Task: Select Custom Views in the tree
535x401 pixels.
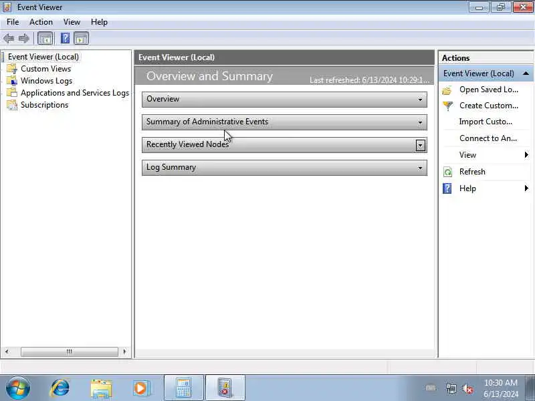Action: pyautogui.click(x=45, y=69)
